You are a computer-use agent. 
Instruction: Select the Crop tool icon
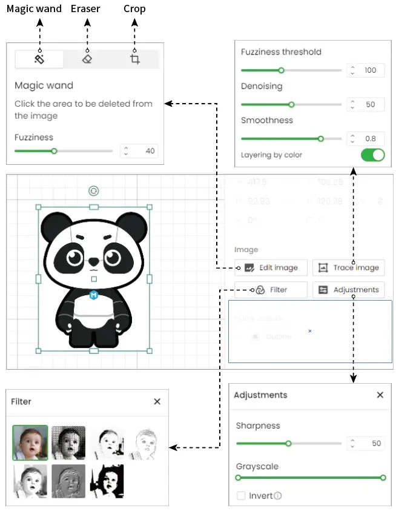pyautogui.click(x=135, y=59)
